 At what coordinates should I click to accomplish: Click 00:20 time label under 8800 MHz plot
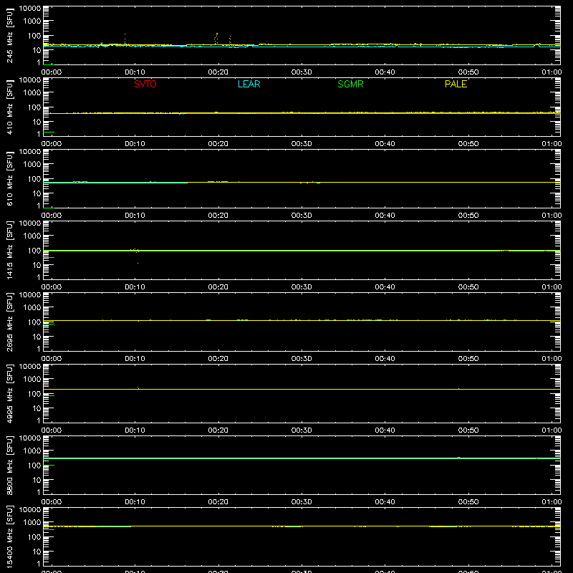(218, 502)
